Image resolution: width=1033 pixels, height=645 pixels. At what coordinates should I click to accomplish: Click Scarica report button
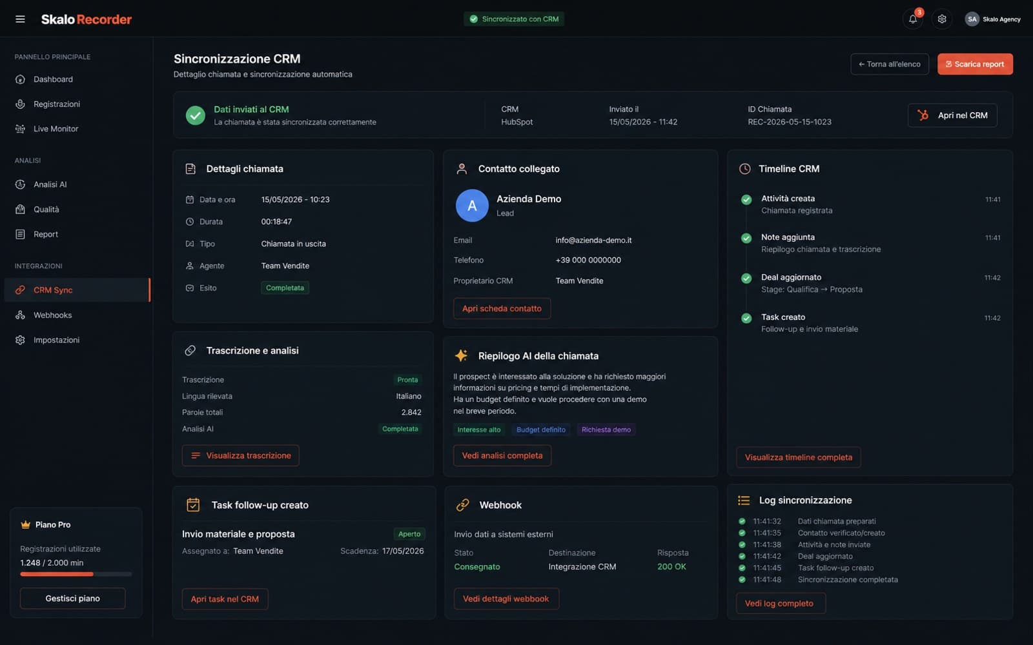tap(975, 64)
